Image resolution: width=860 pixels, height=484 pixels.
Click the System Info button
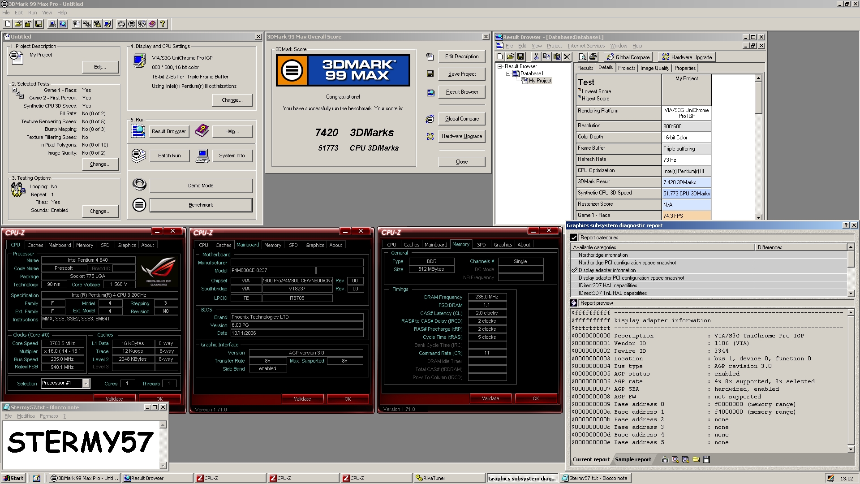click(x=232, y=156)
